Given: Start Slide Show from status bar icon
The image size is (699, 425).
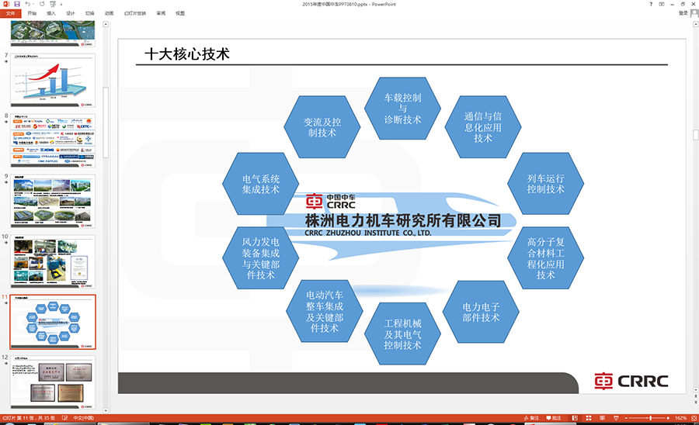Looking at the screenshot, I should [616, 418].
